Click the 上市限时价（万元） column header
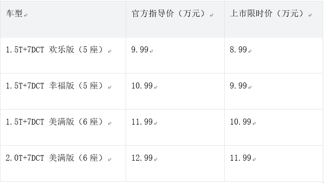Screen dimensions: 324x183 pos(268,14)
